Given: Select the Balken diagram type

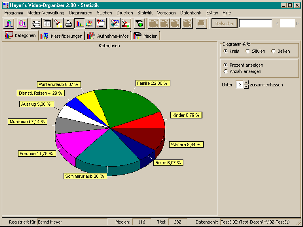Looking at the screenshot, I should 274,51.
